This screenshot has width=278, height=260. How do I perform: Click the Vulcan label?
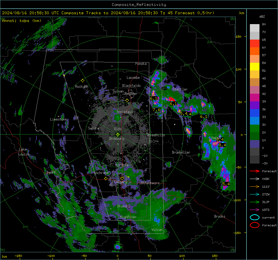[157, 230]
